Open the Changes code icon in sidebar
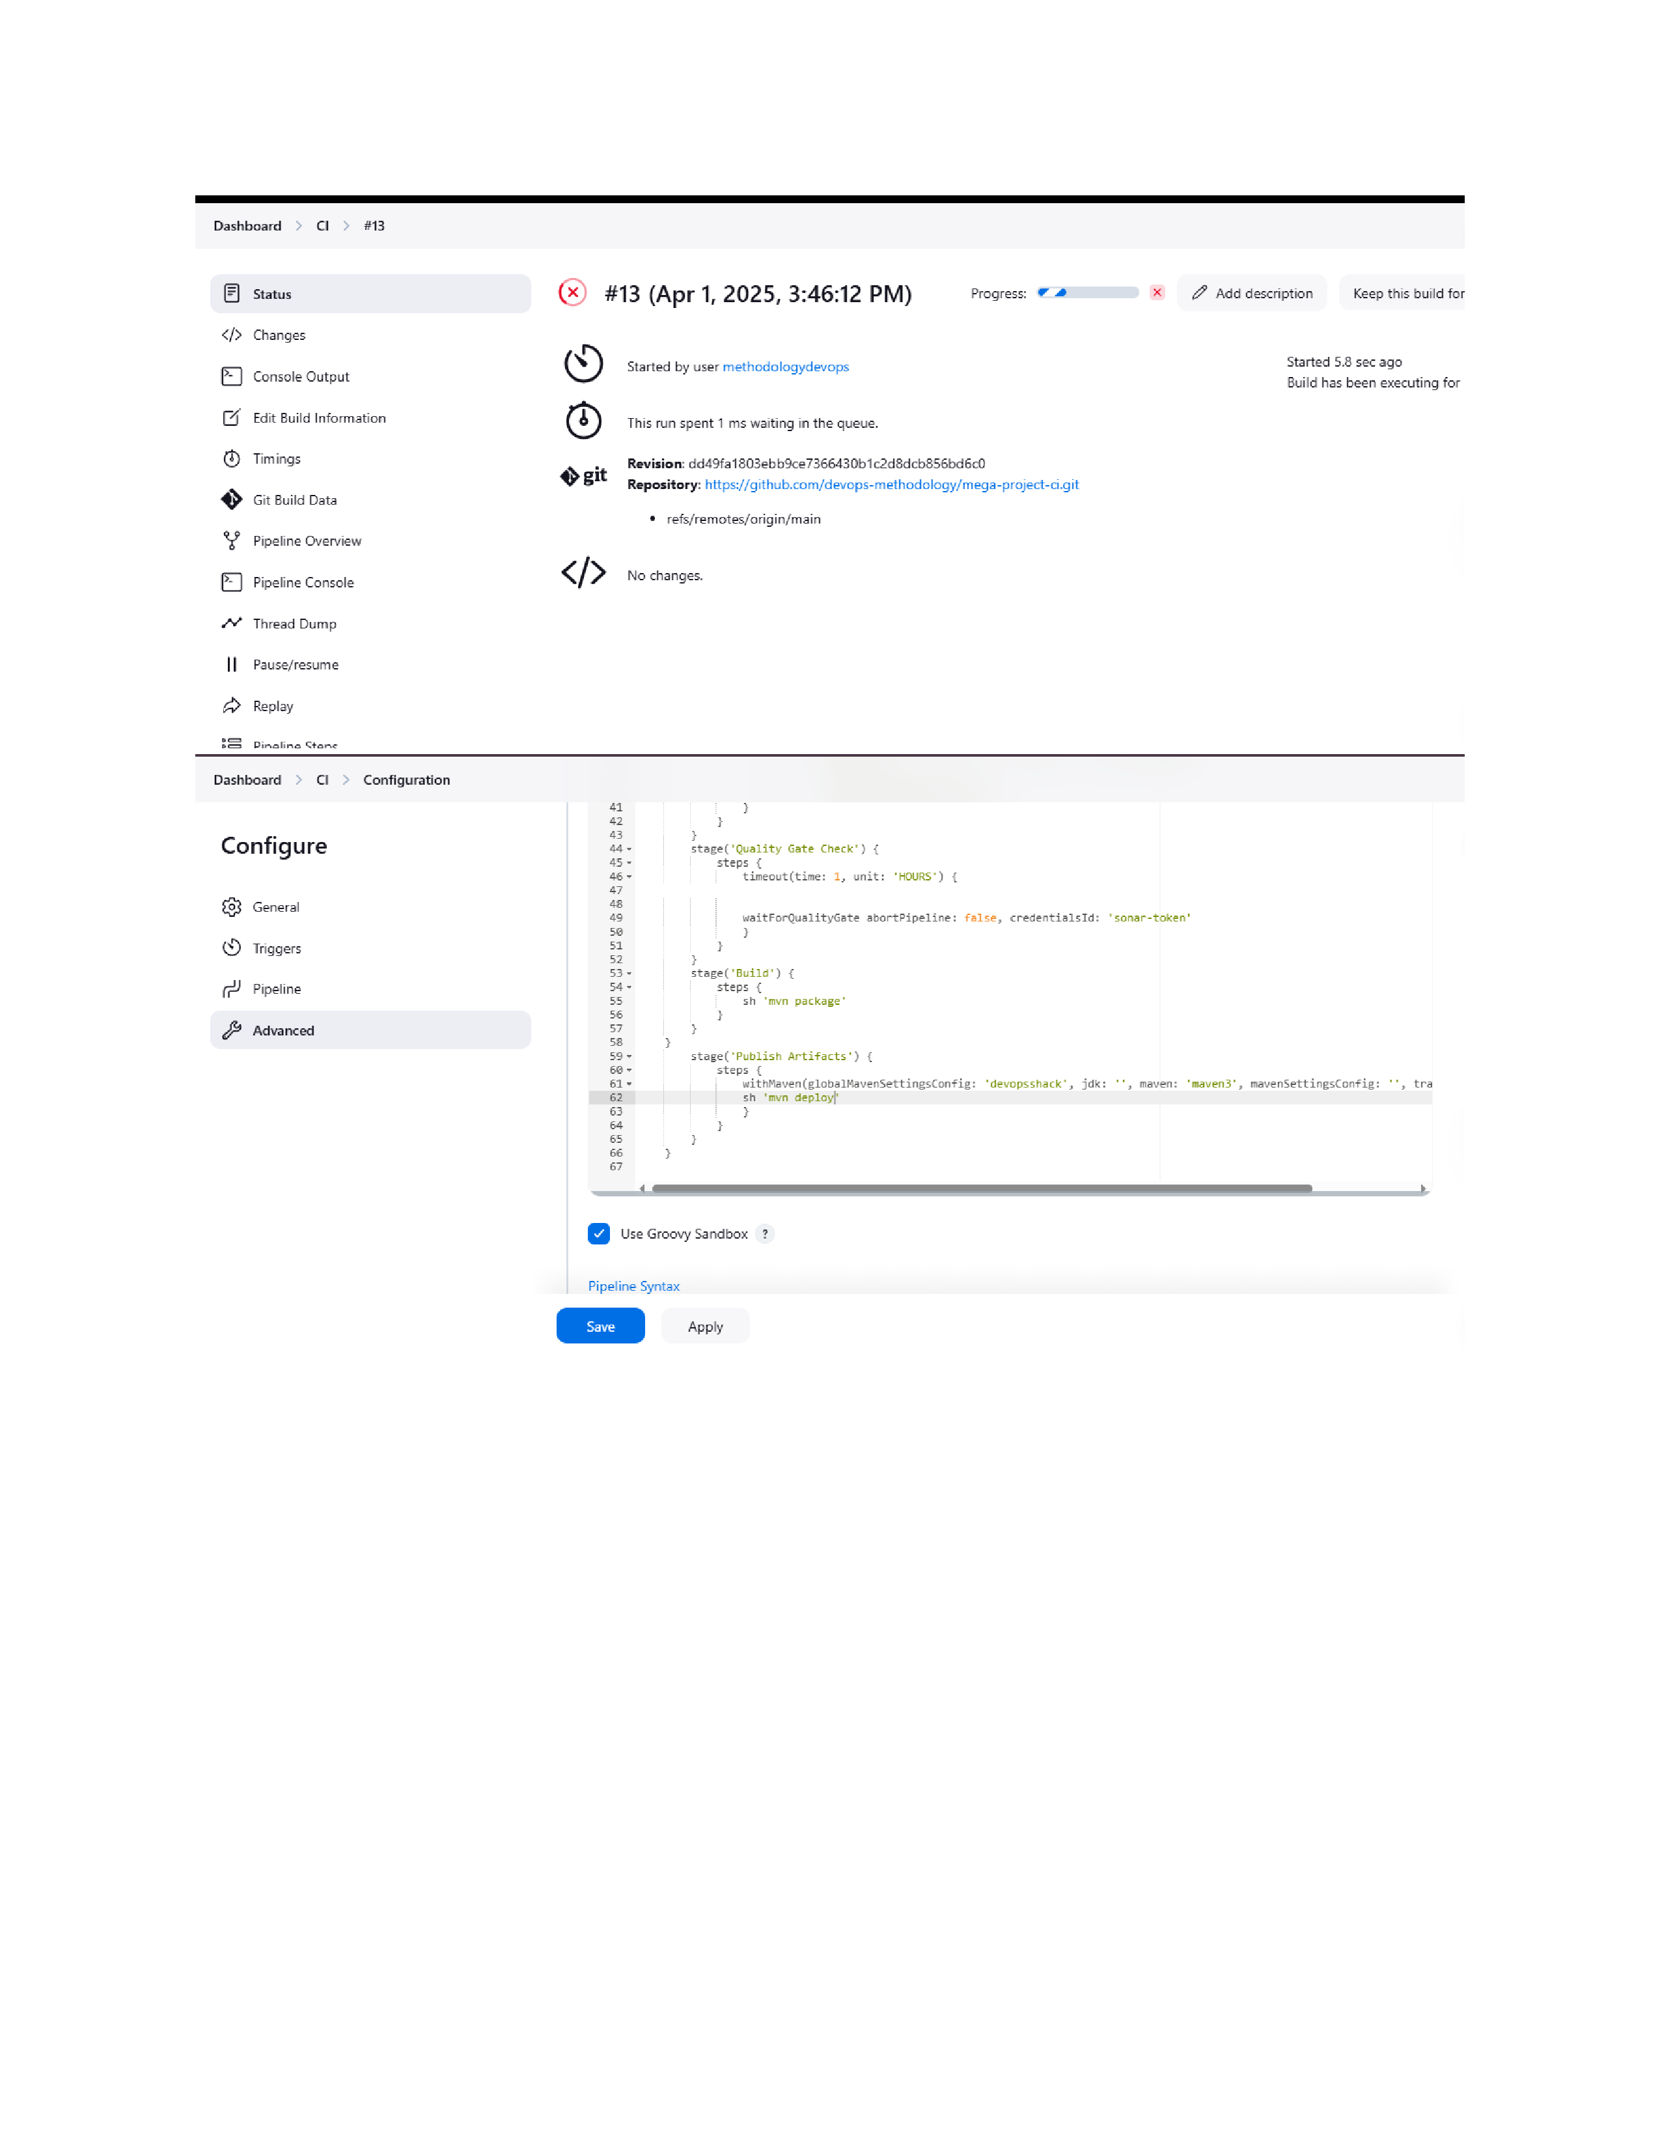Image resolution: width=1660 pixels, height=2149 pixels. click(231, 335)
